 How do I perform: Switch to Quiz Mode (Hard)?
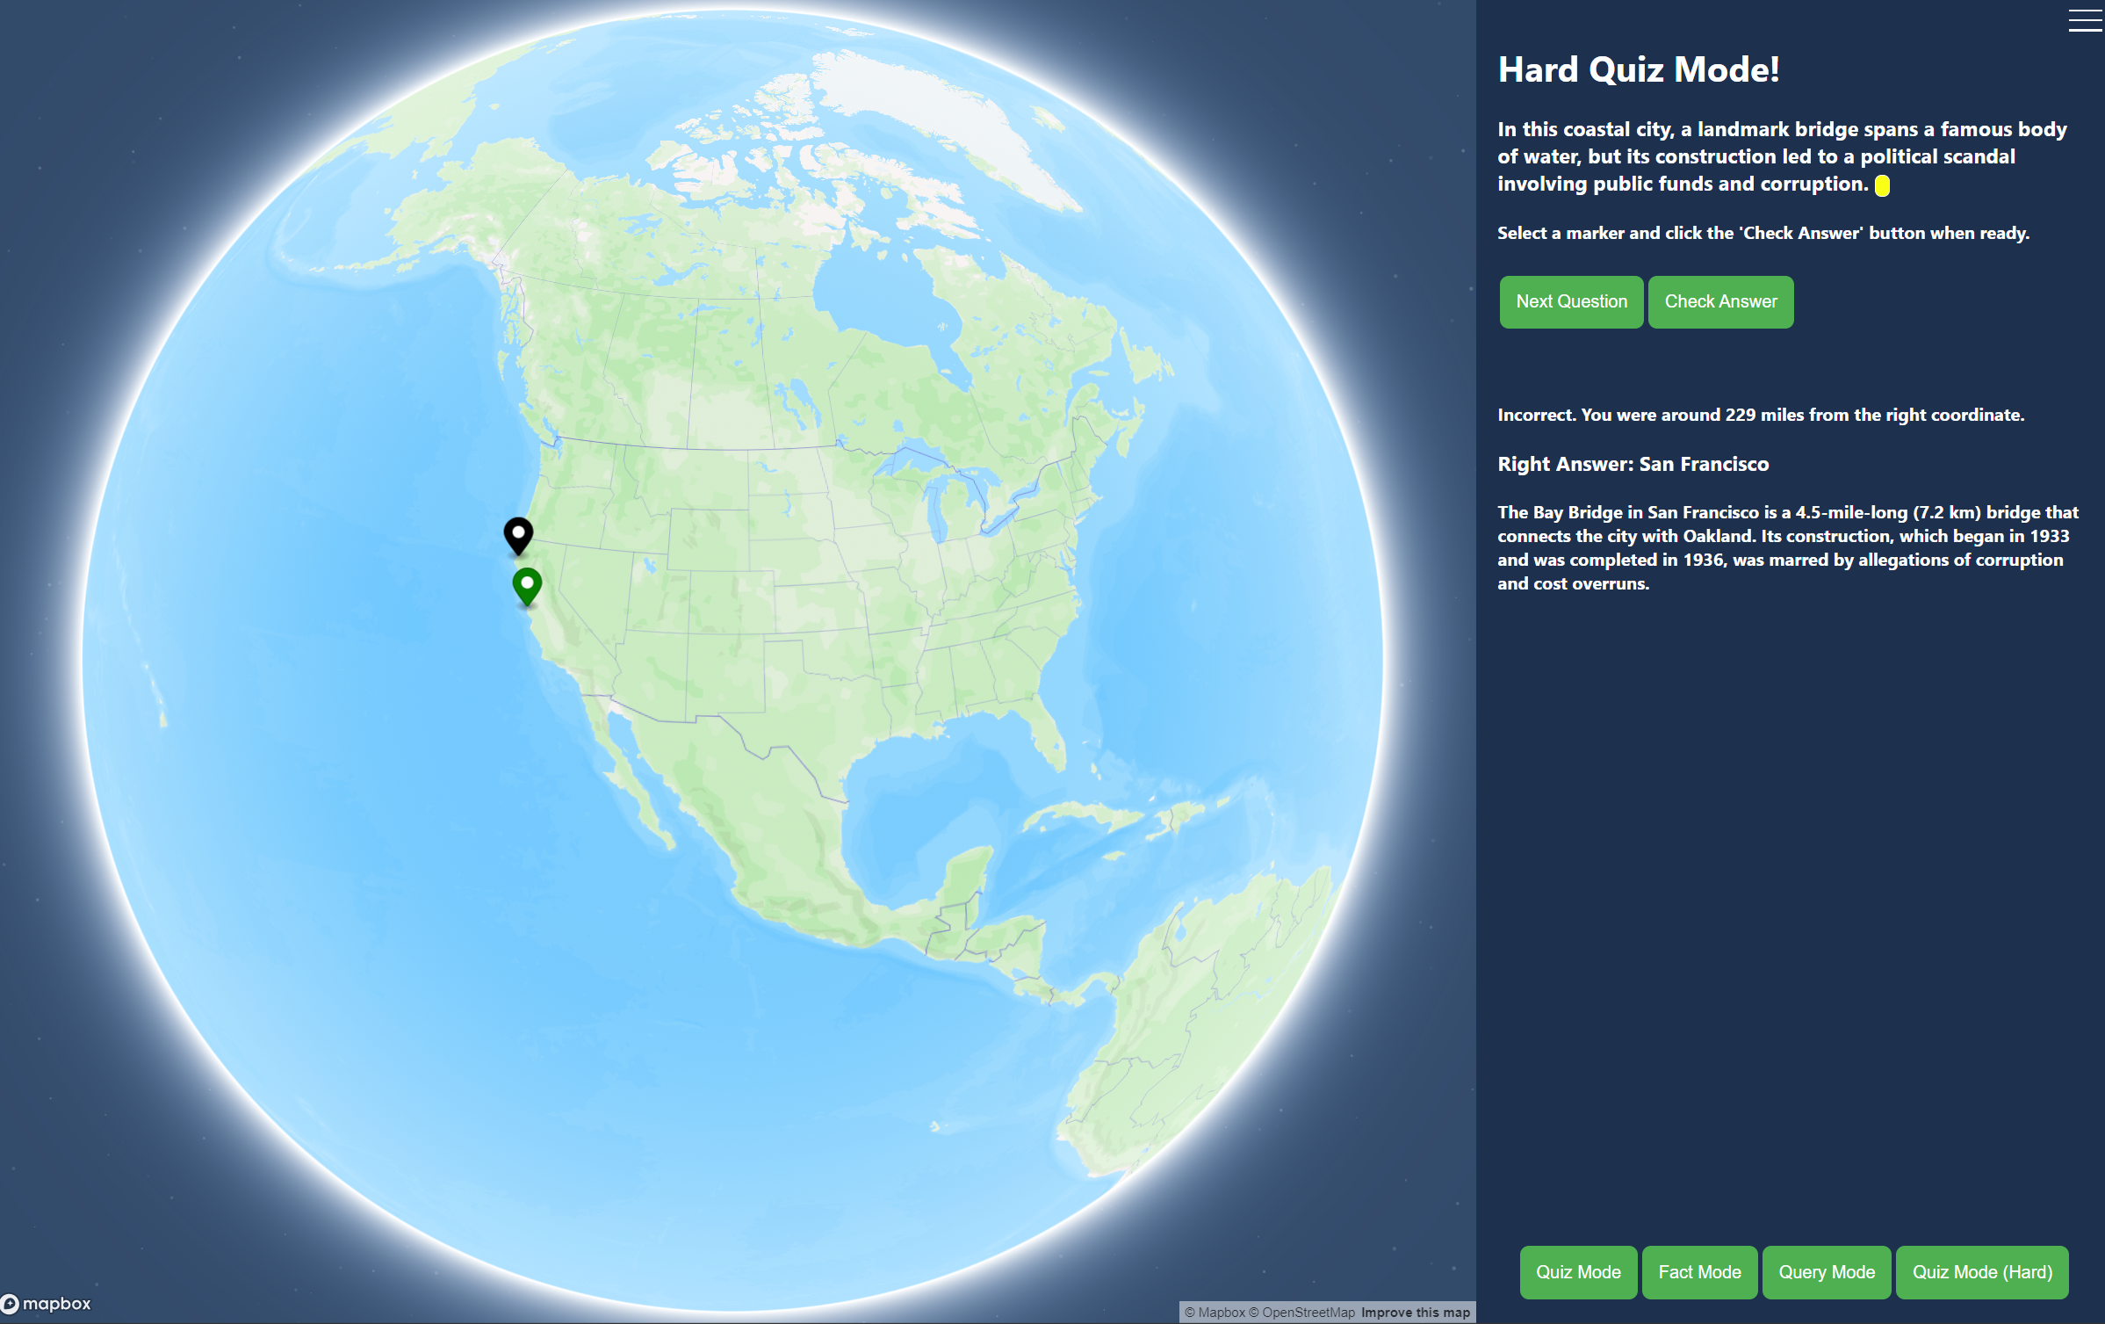click(x=1981, y=1271)
